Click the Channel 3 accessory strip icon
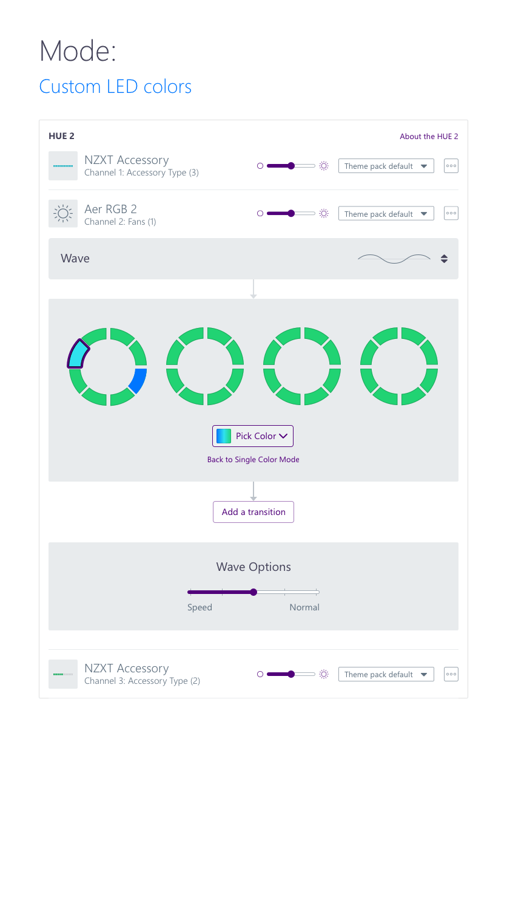Viewport: 507px width, 911px height. click(63, 674)
